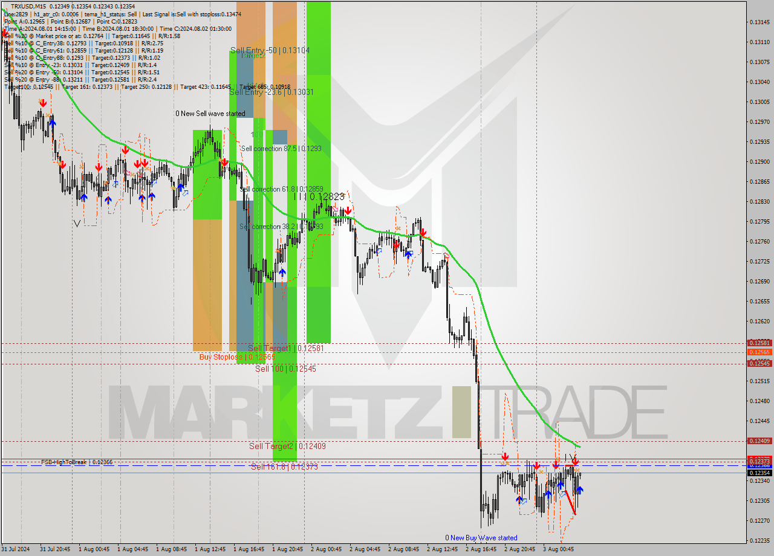Click the 0.12235 price scale value
Screen dimensions: 774x556
(x=759, y=541)
